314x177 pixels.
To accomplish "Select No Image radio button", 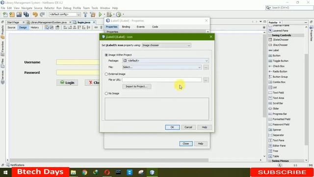I will (106, 93).
